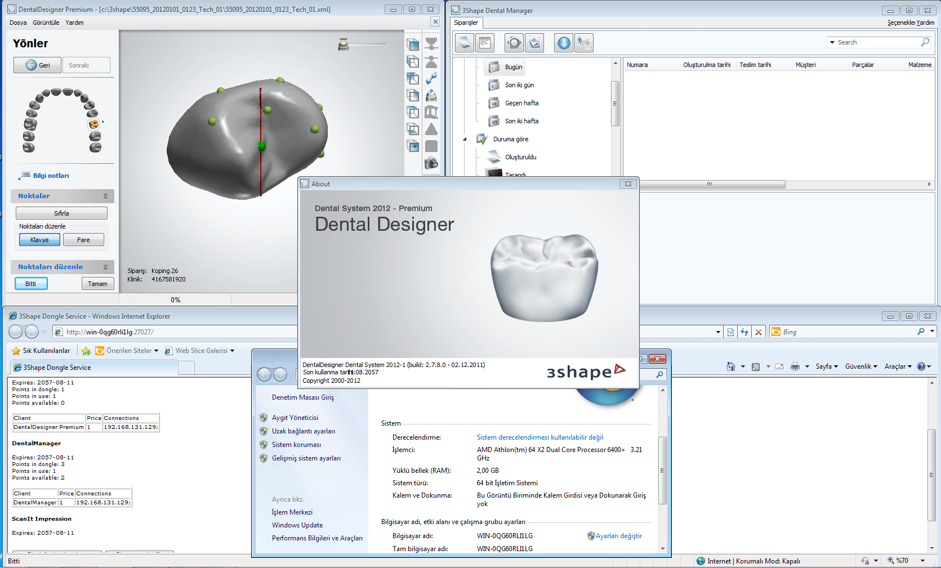This screenshot has height=568, width=941.
Task: Open the Dental Manager search options dropdown
Action: pos(832,42)
